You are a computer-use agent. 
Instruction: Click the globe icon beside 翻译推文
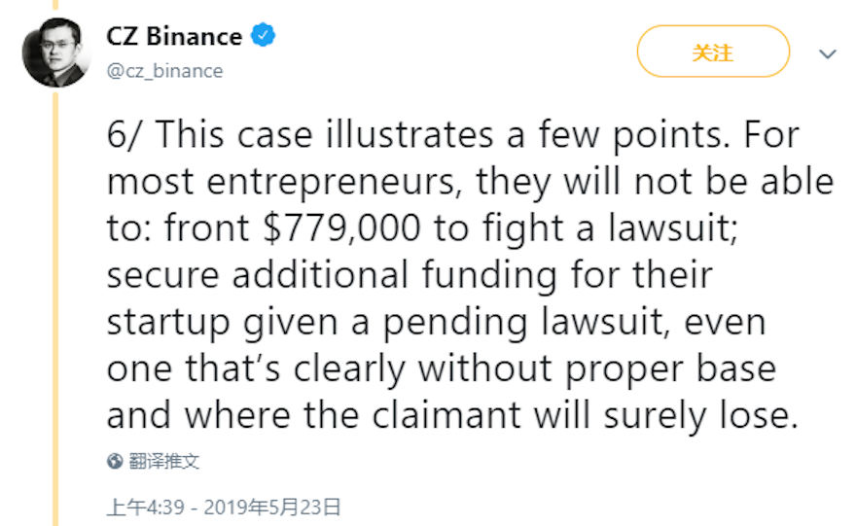[x=115, y=461]
